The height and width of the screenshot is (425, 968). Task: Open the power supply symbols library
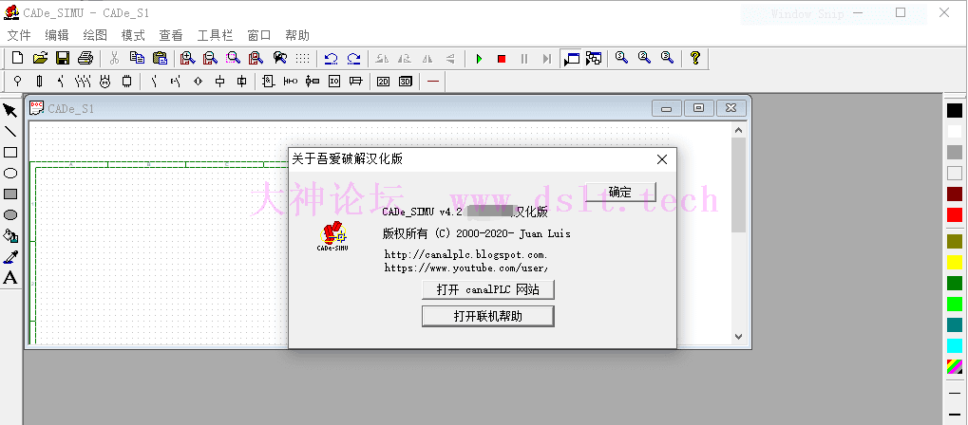point(17,81)
